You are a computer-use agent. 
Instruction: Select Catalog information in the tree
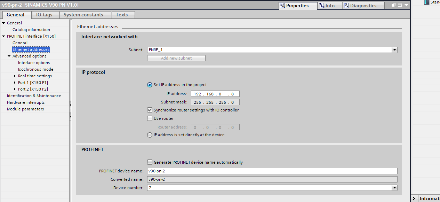tap(31, 30)
